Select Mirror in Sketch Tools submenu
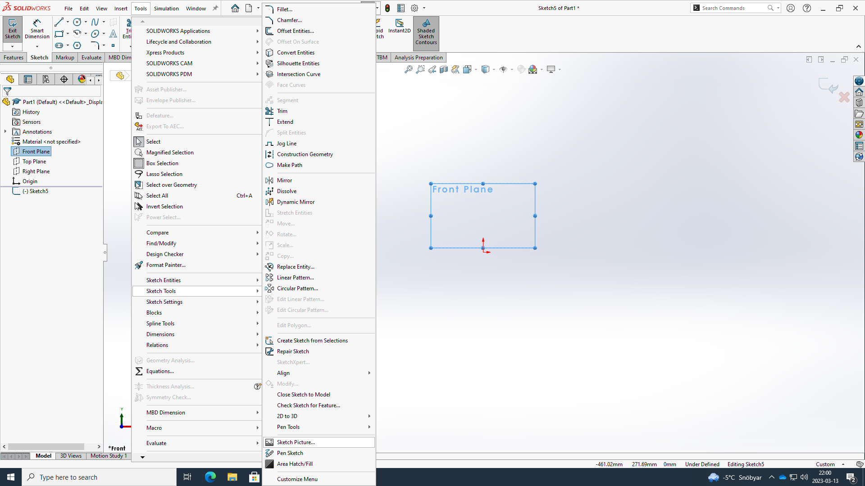This screenshot has width=865, height=486. [284, 180]
